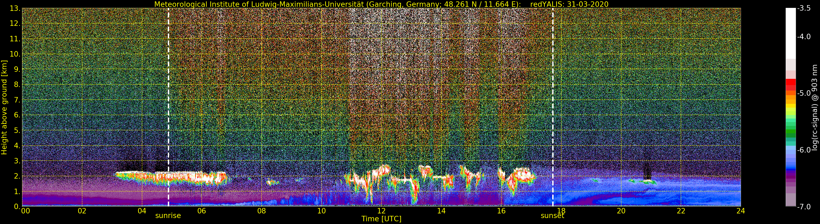
Task: Click the '8.' height-axis tick label
Action: click(17, 85)
